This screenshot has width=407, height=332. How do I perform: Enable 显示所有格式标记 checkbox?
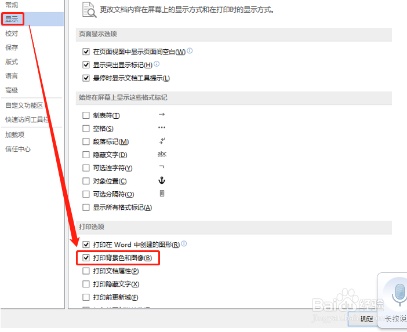point(86,207)
